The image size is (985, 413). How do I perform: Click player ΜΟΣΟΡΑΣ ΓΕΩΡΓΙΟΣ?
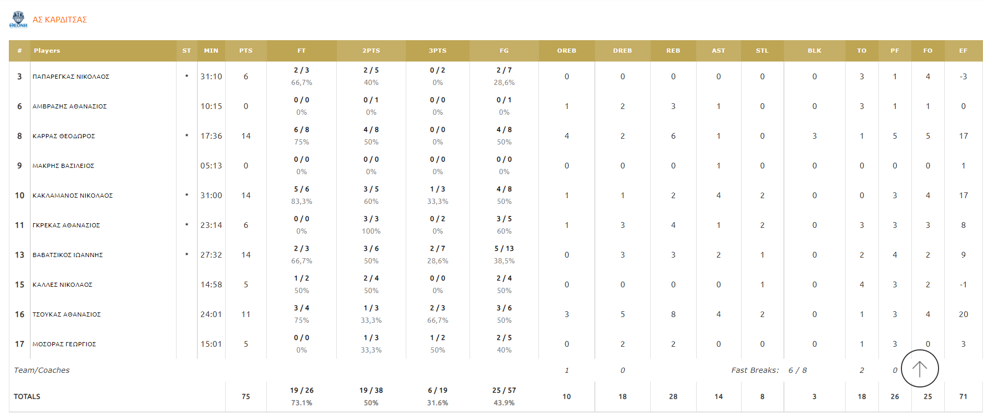click(64, 344)
